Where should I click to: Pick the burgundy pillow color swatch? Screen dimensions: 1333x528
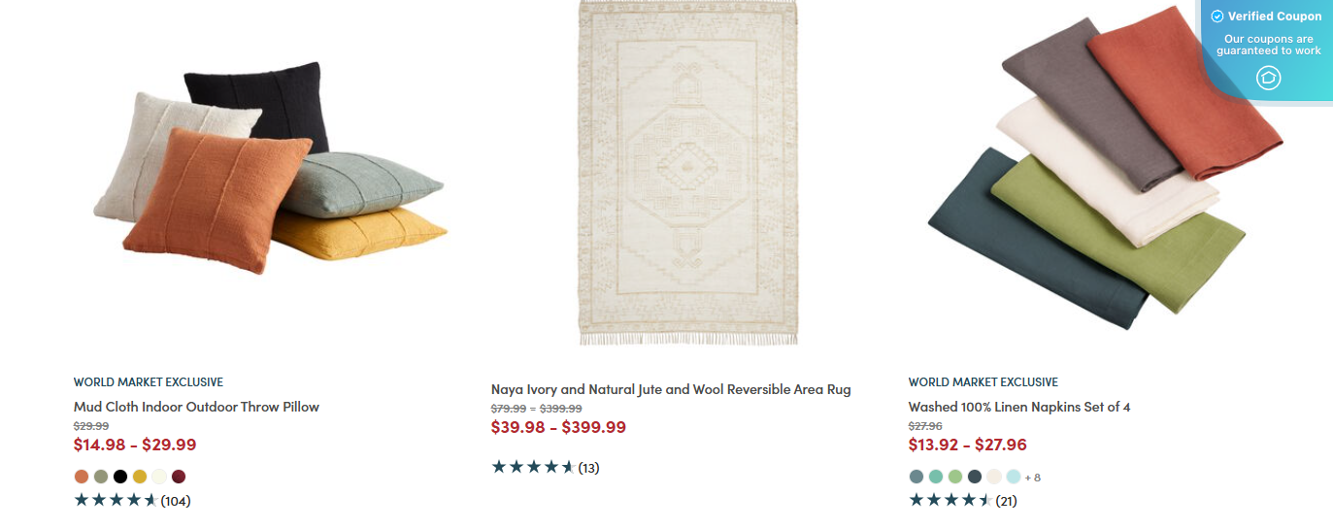pyautogui.click(x=179, y=477)
